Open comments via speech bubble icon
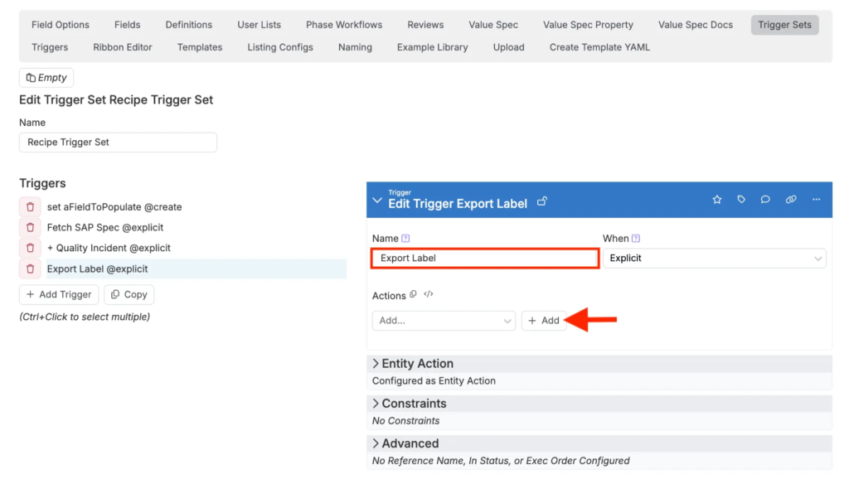 pyautogui.click(x=765, y=200)
